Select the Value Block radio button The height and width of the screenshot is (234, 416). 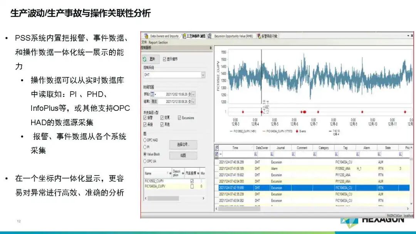[x=145, y=154]
